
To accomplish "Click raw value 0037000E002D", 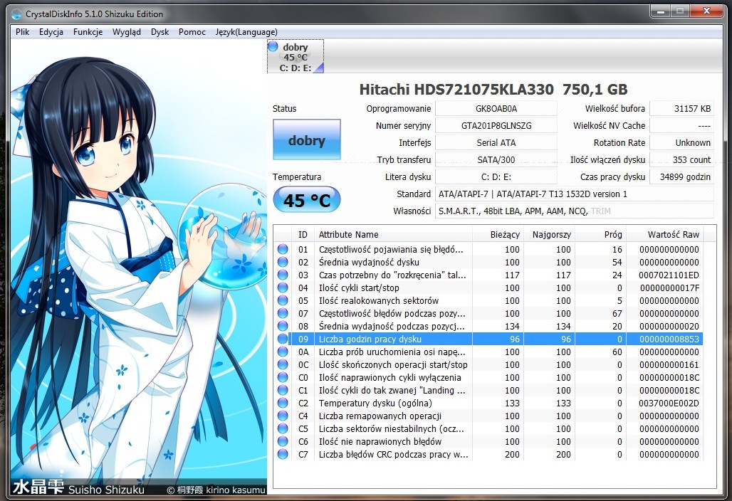I will click(x=669, y=403).
